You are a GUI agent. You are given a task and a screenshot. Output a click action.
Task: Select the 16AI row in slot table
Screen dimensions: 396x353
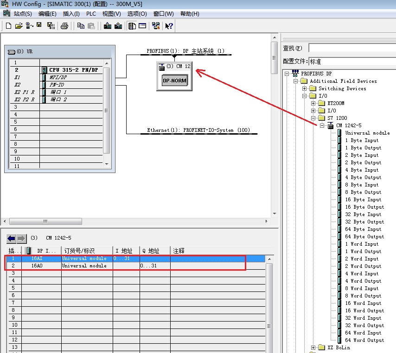click(135, 259)
